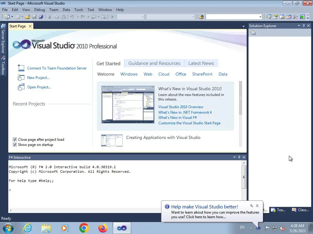This screenshot has height=234, width=313.
Task: Toggle Close page after project load checkbox
Action: tap(15, 140)
